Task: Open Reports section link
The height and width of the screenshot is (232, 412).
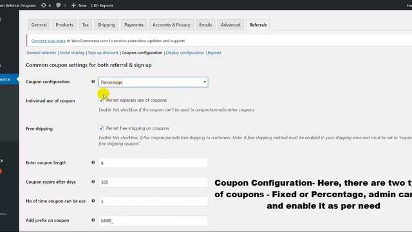Action: coord(214,53)
